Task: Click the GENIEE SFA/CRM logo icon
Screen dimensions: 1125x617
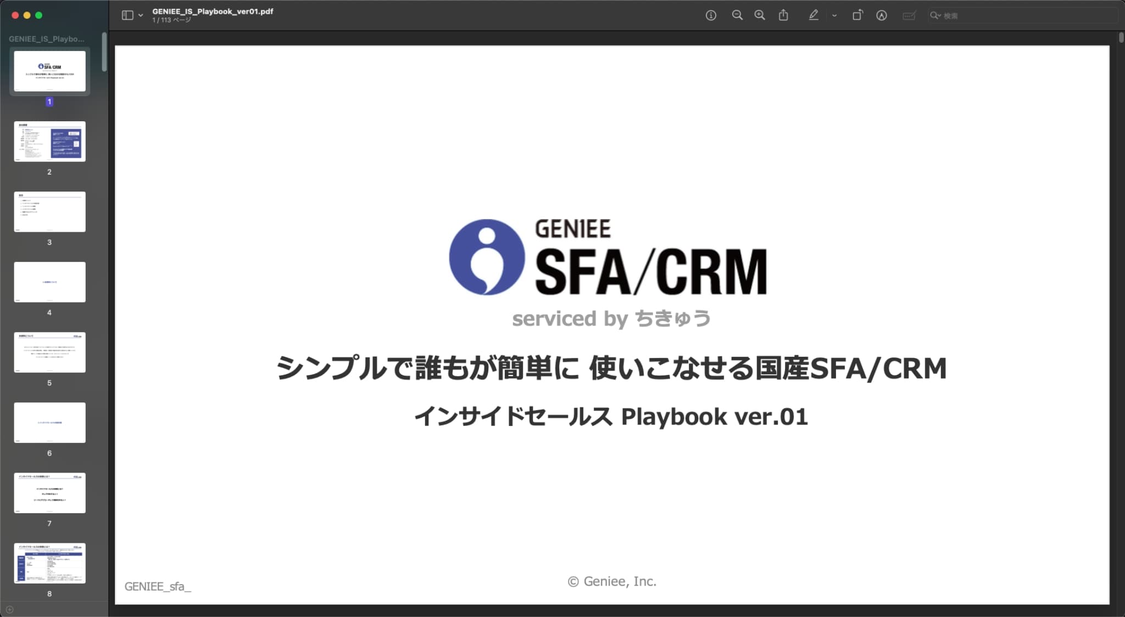Action: point(487,257)
